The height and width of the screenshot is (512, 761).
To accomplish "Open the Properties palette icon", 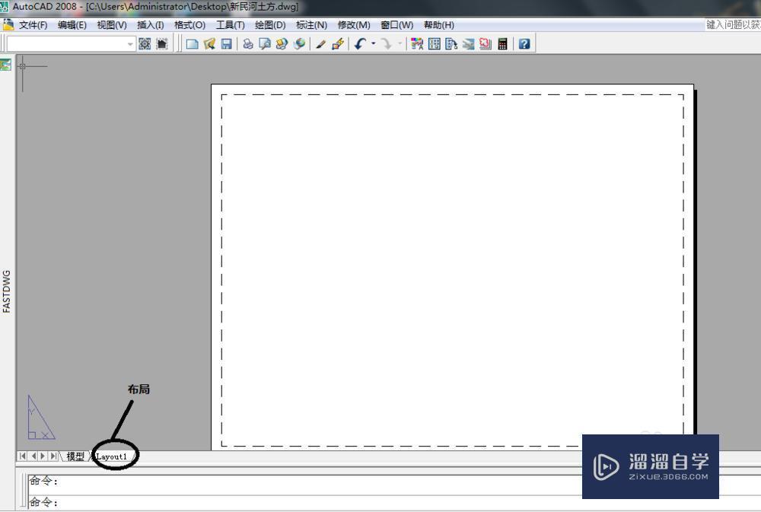I will coord(416,44).
